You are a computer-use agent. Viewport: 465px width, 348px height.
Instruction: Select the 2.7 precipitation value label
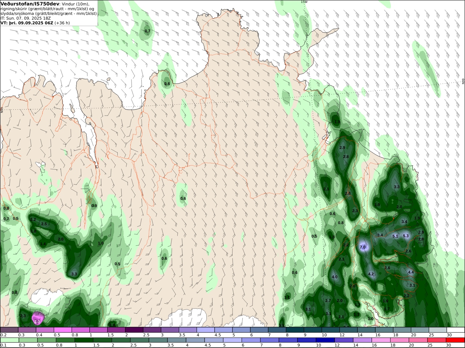328,300
